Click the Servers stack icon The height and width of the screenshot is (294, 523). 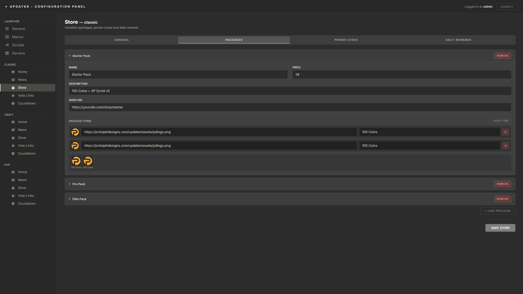click(x=7, y=53)
